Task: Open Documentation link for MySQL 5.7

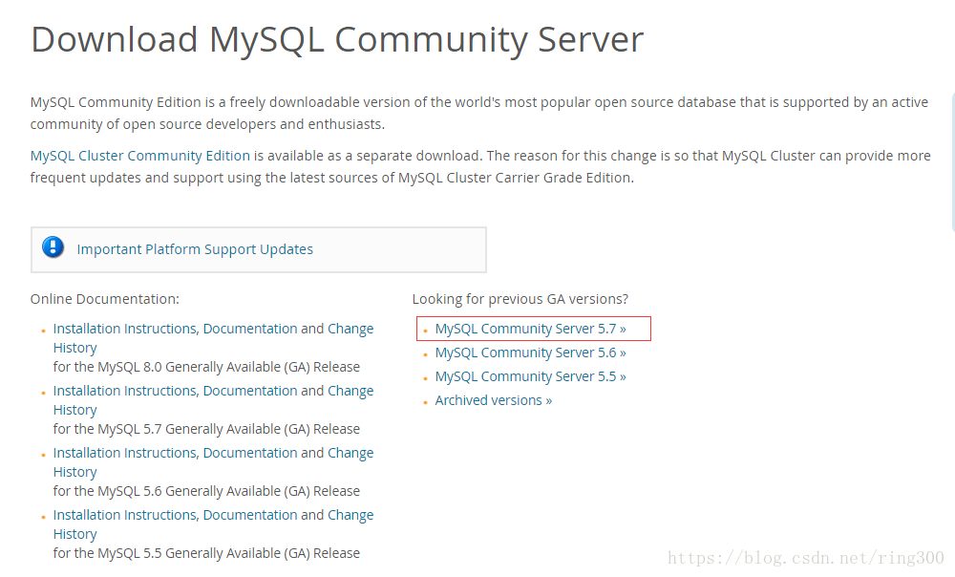Action: click(250, 391)
